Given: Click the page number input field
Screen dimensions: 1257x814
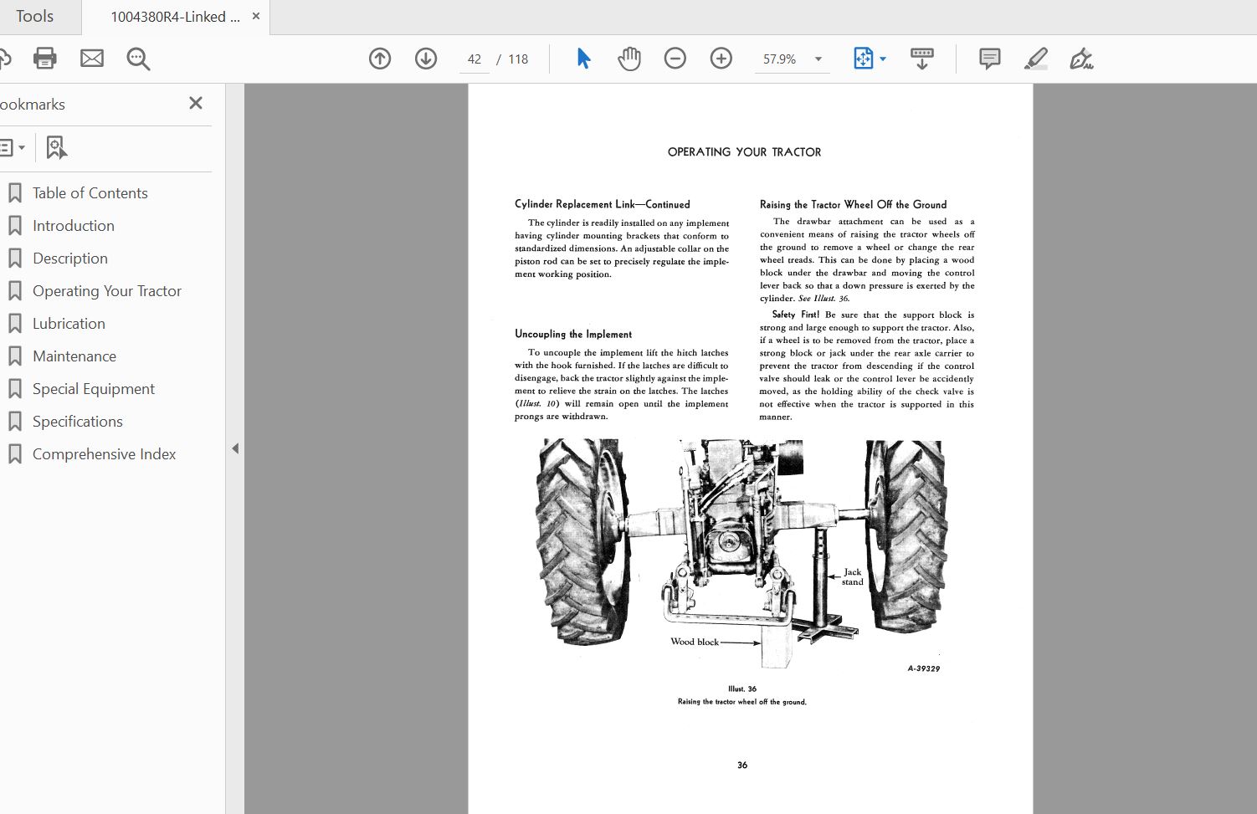Looking at the screenshot, I should 474,59.
